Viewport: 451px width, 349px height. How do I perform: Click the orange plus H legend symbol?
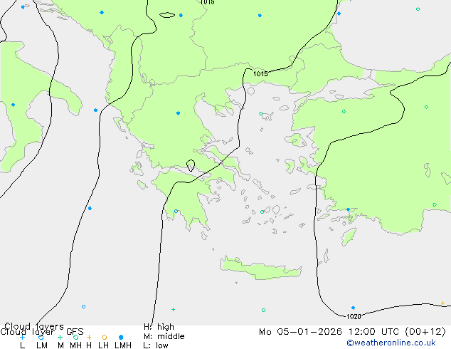pyautogui.click(x=89, y=337)
